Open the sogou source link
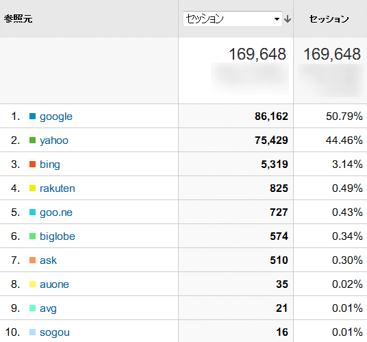The image size is (367, 342). (x=55, y=332)
